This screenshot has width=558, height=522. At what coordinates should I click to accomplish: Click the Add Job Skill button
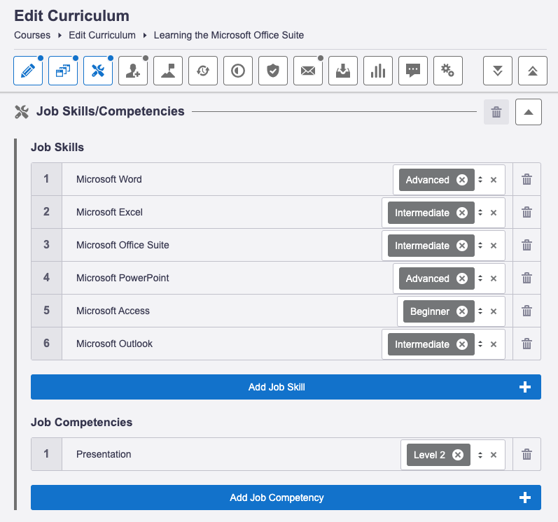[x=286, y=387]
